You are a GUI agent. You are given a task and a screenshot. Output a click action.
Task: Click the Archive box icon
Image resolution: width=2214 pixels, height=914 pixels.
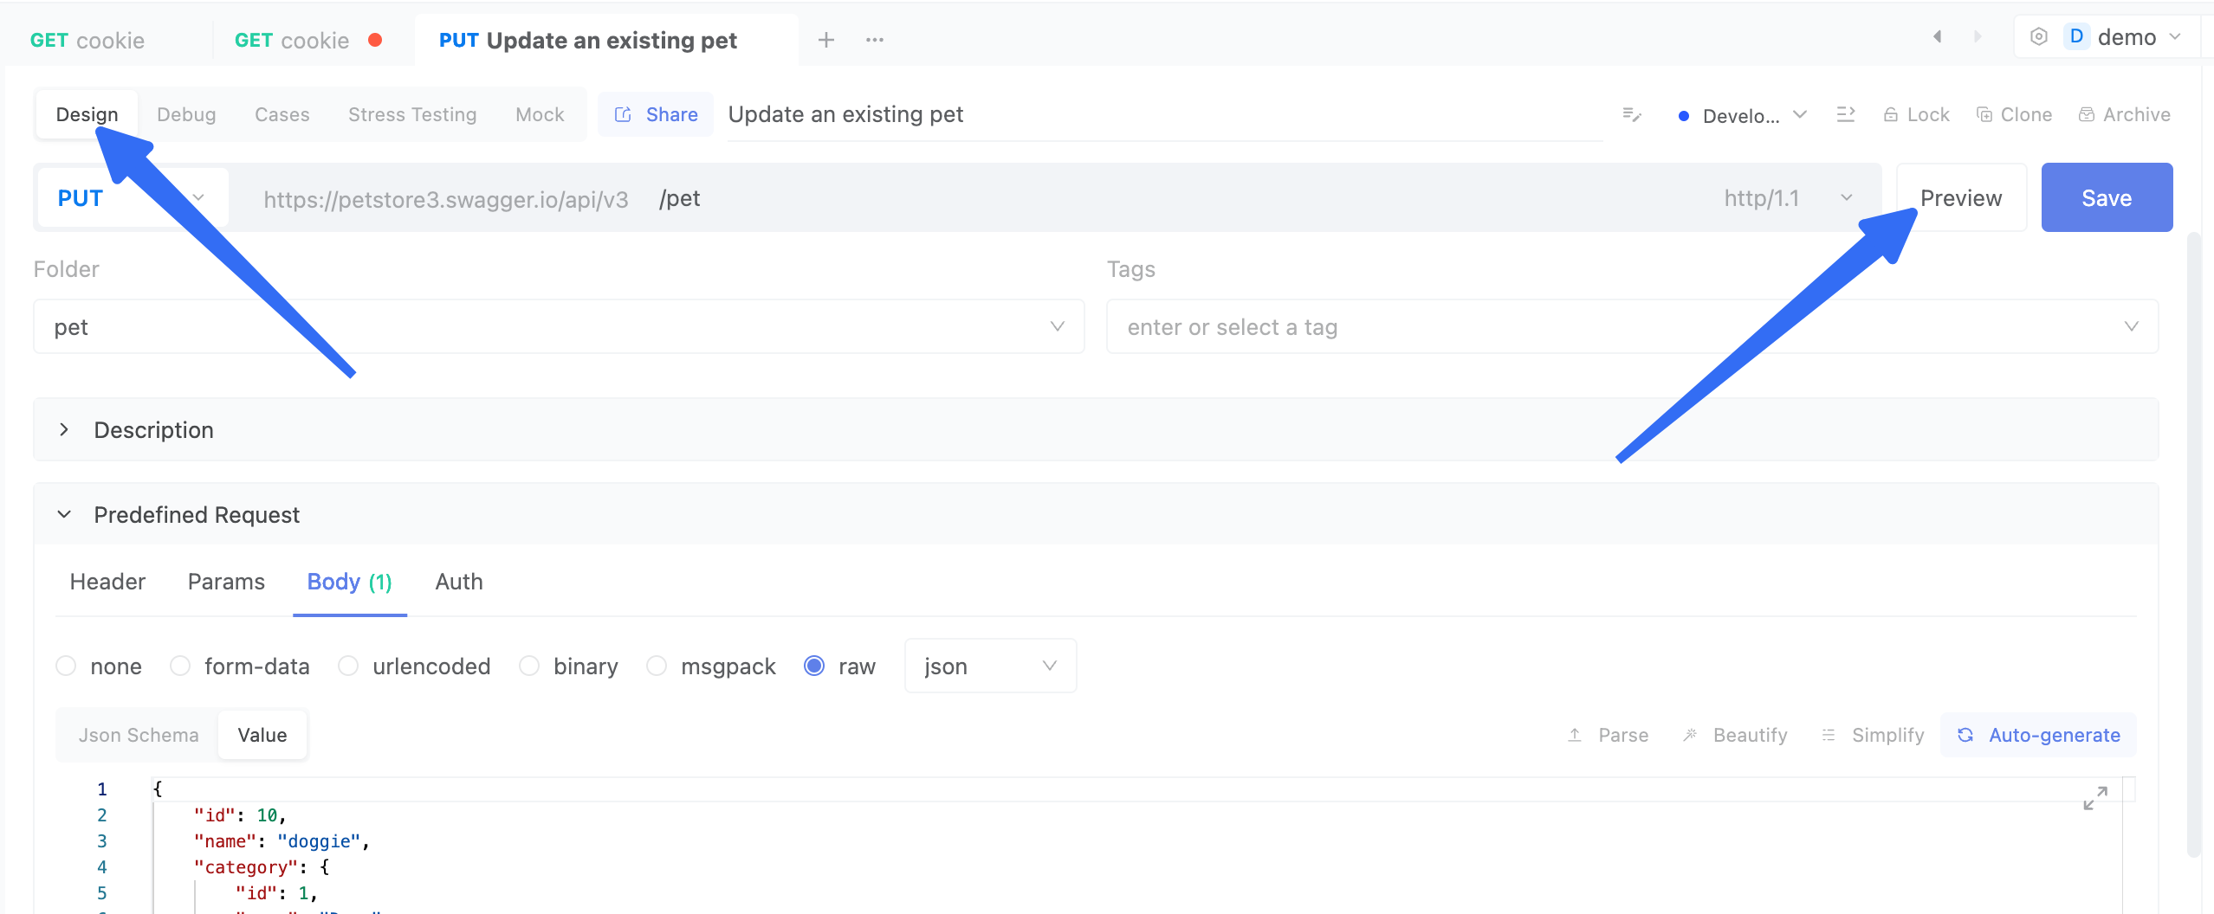tap(2087, 114)
